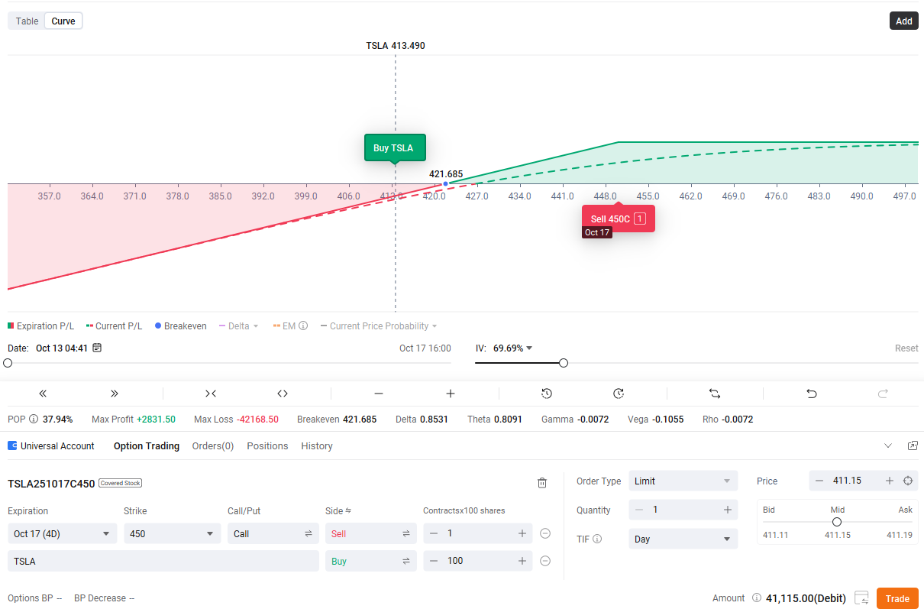The image size is (924, 609).
Task: Expand the TIF dropdown set to Day
Action: point(683,539)
